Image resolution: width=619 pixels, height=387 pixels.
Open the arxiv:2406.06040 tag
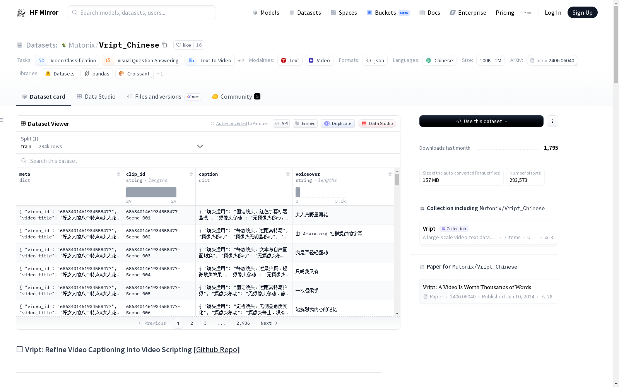tap(552, 60)
